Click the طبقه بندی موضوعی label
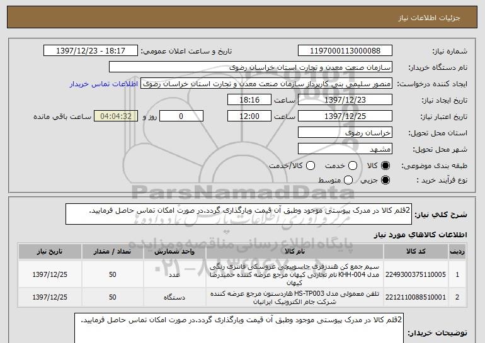Image resolution: width=485 pixels, height=343 pixels. click(x=434, y=166)
